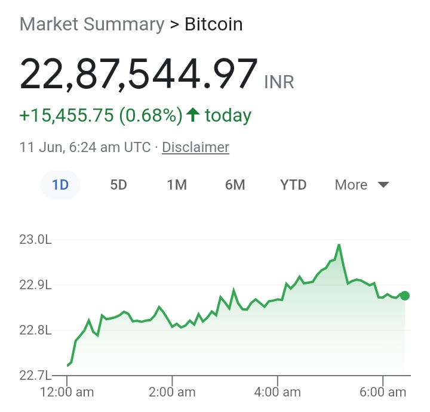Click the current price dot on chart

click(x=405, y=296)
